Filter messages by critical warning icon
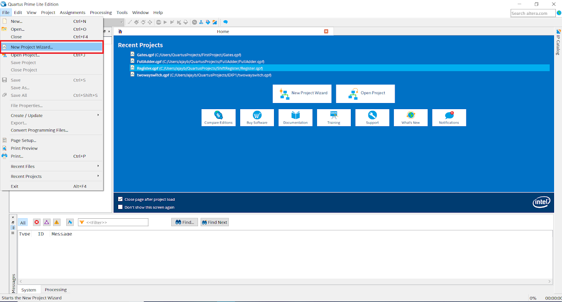The image size is (562, 302). tap(47, 222)
